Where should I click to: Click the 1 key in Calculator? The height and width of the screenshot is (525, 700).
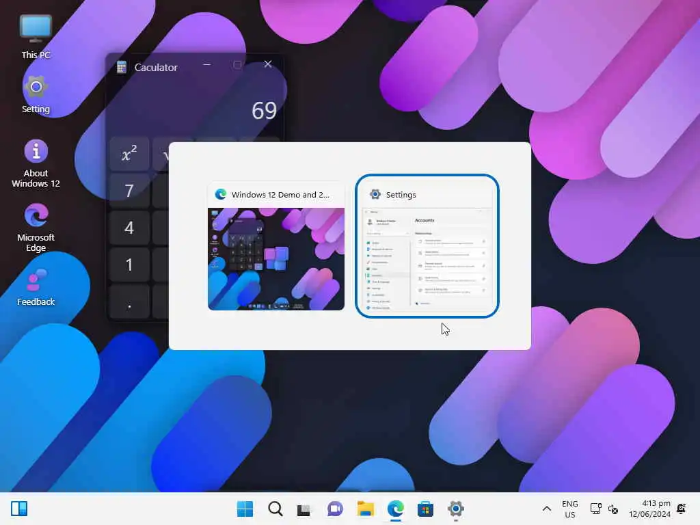(129, 265)
